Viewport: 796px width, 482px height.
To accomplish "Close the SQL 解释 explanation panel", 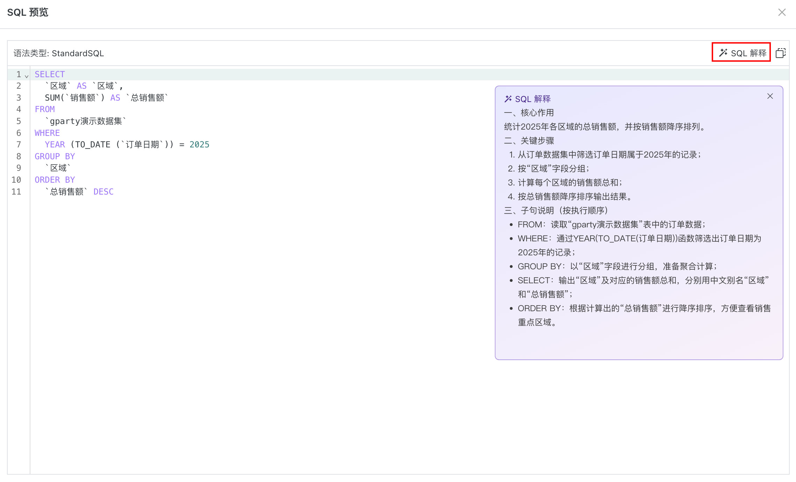I will pyautogui.click(x=770, y=96).
